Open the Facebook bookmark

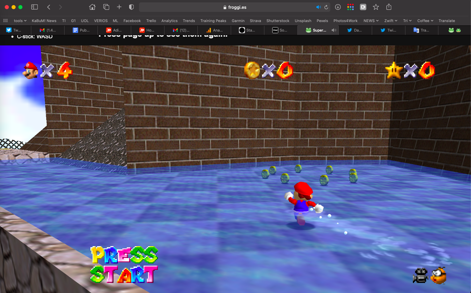pyautogui.click(x=132, y=21)
